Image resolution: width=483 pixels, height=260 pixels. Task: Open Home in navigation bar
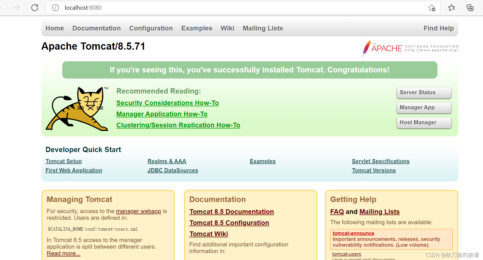point(55,28)
